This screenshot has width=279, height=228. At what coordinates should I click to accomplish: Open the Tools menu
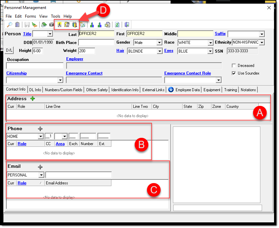click(x=56, y=16)
